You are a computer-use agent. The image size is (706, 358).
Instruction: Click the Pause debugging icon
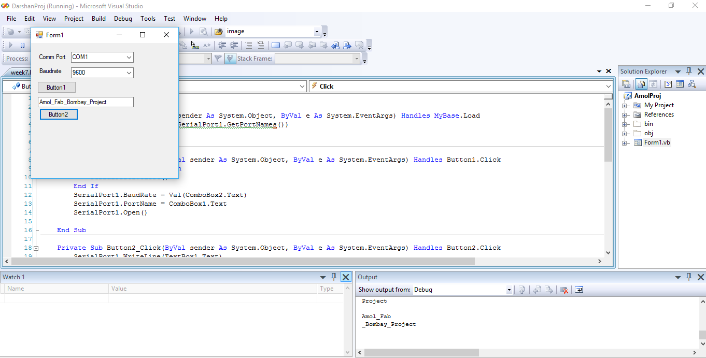pyautogui.click(x=22, y=45)
